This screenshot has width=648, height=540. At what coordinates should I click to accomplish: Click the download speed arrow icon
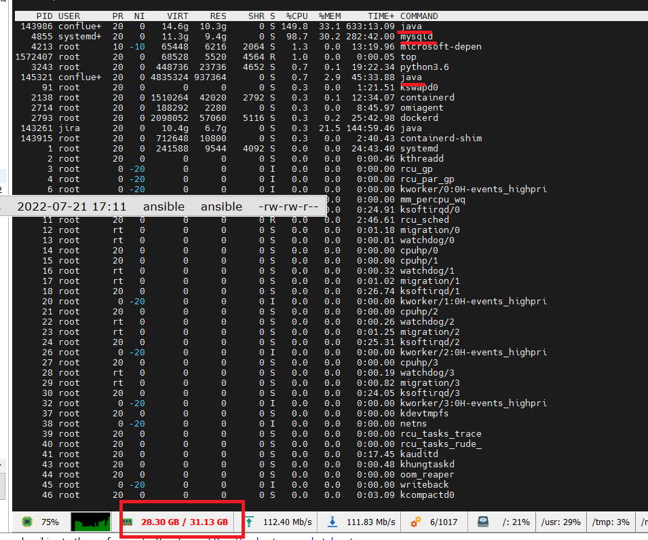pyautogui.click(x=332, y=522)
